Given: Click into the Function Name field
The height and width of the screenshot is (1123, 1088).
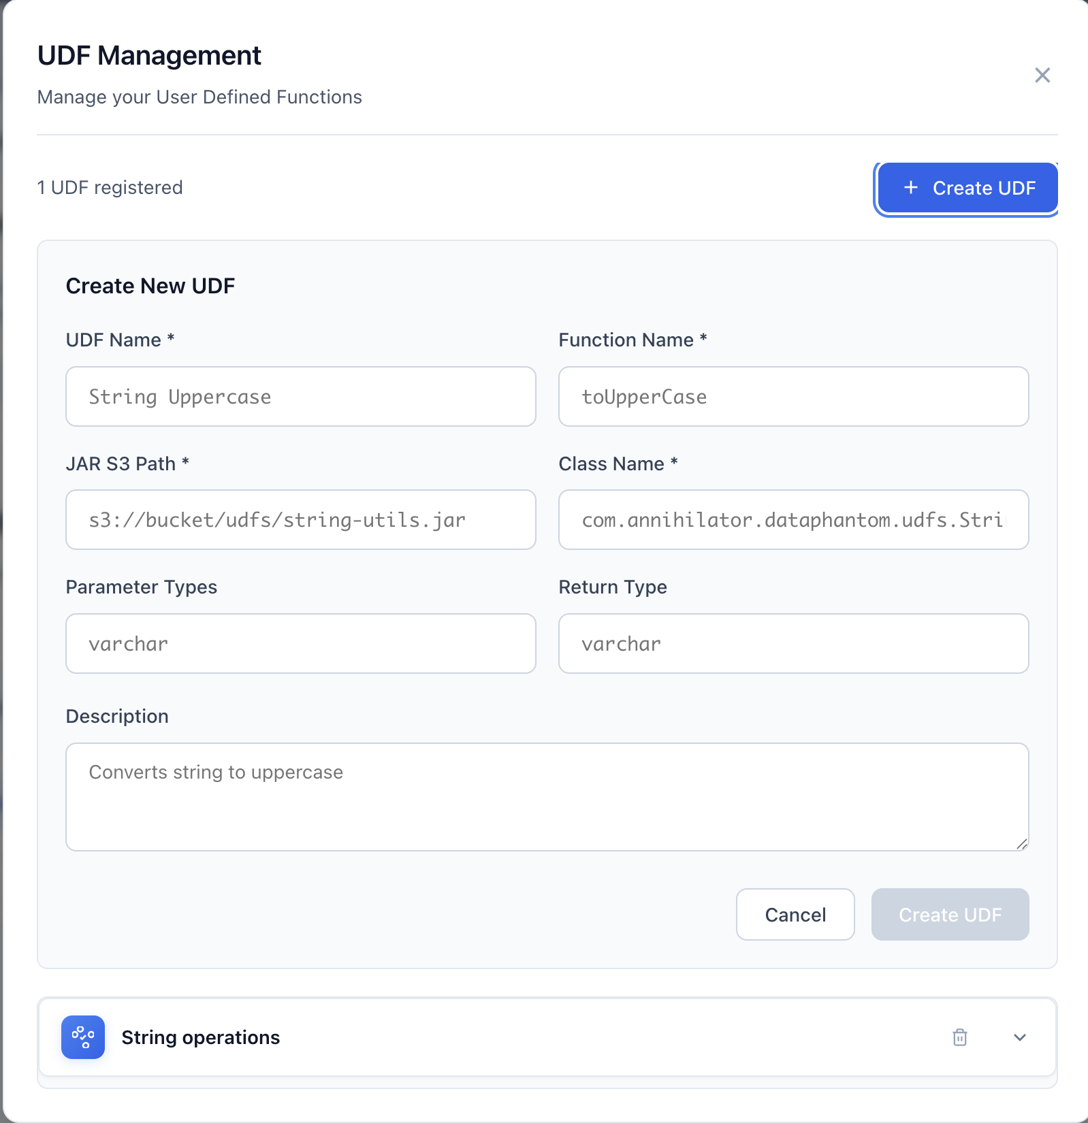Looking at the screenshot, I should [x=793, y=397].
